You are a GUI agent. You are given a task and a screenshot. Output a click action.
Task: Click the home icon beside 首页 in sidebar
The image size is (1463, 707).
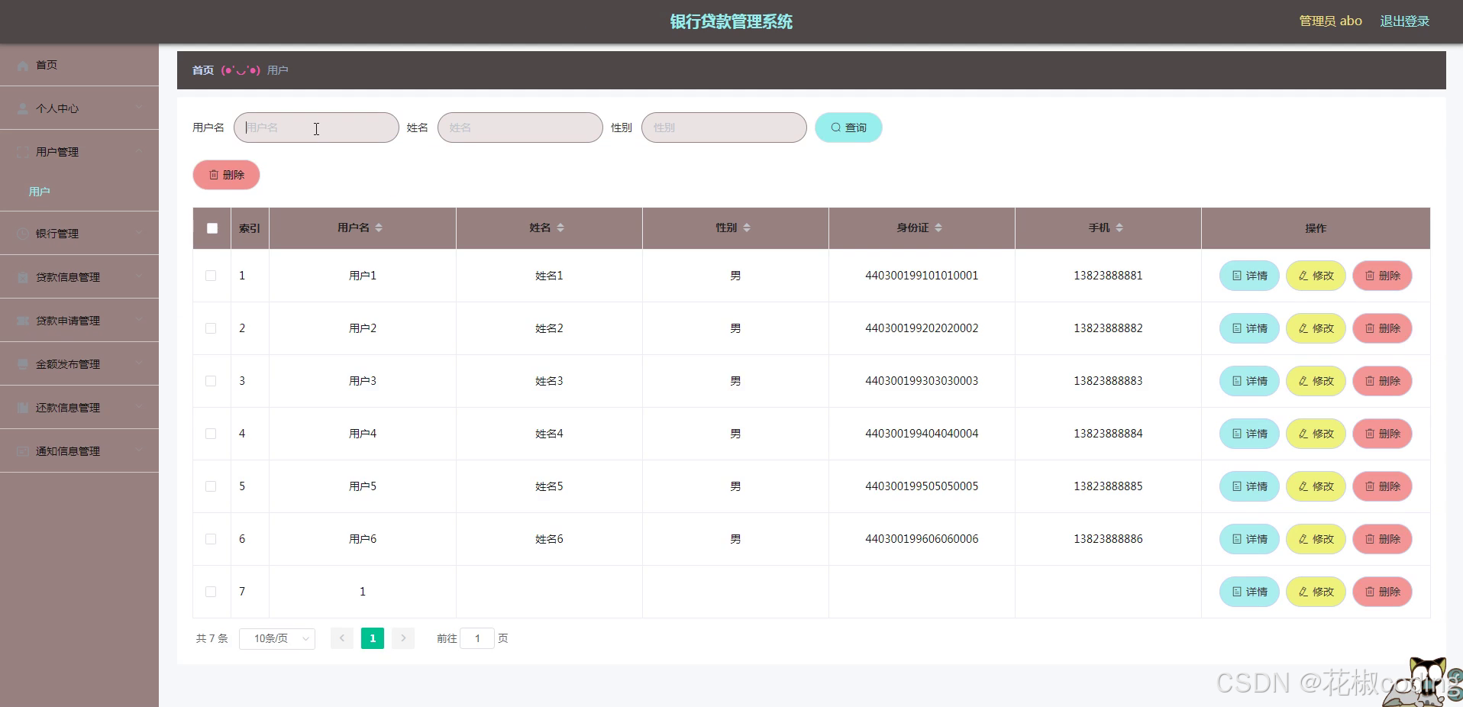point(23,66)
